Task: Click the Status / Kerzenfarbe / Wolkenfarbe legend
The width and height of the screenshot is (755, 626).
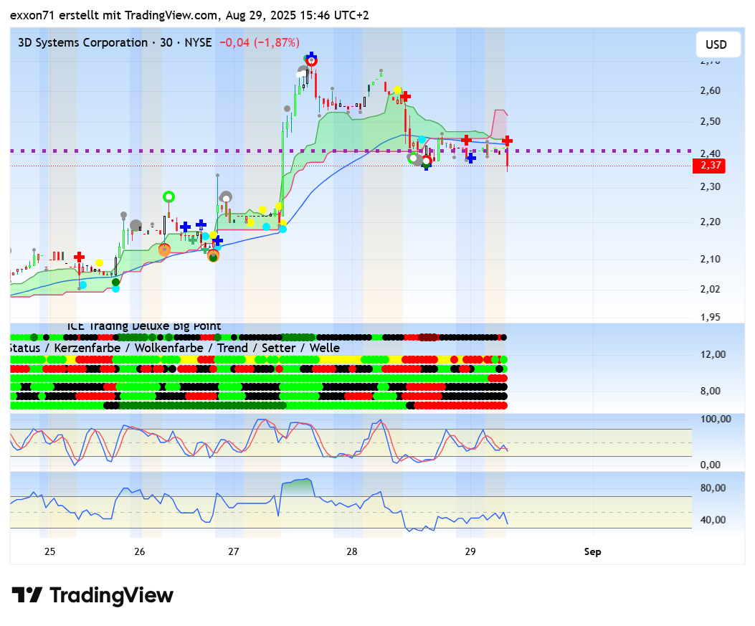Action: coord(174,348)
